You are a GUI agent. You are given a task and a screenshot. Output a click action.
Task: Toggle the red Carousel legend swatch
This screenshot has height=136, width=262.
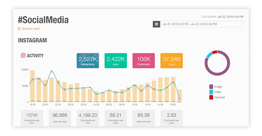211,97
